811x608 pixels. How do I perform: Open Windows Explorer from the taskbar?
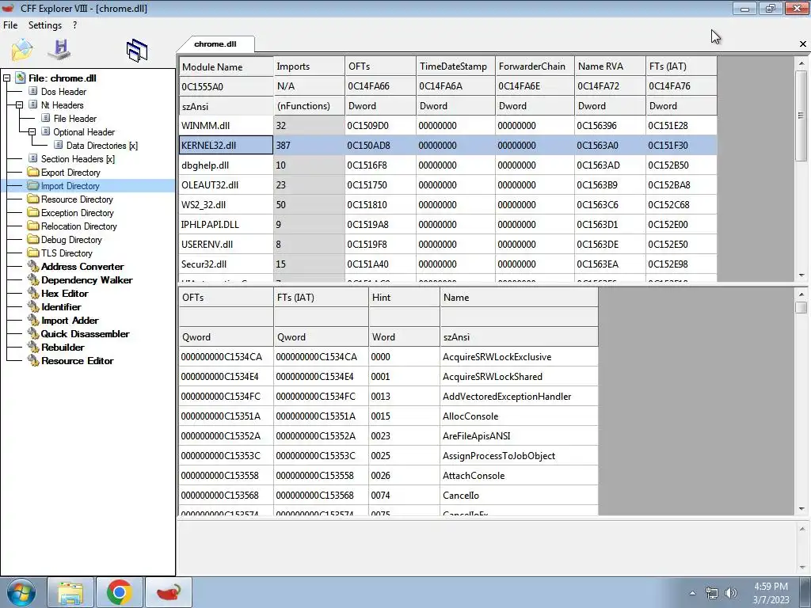pos(70,592)
